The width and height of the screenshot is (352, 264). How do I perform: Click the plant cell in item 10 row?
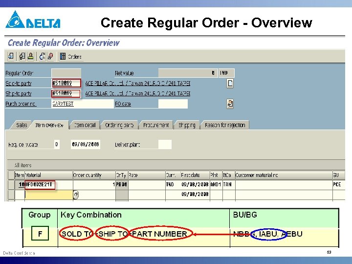[216, 184]
